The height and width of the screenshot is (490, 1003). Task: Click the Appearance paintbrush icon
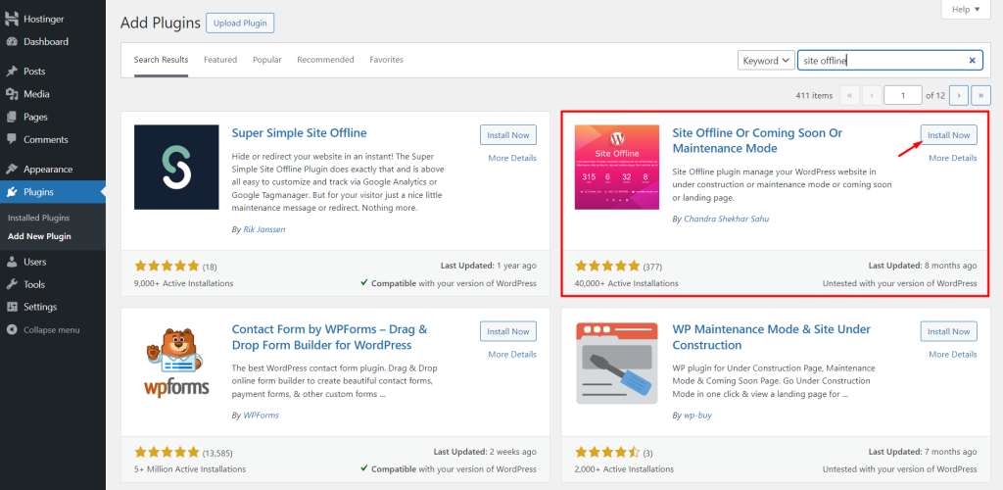(12, 170)
